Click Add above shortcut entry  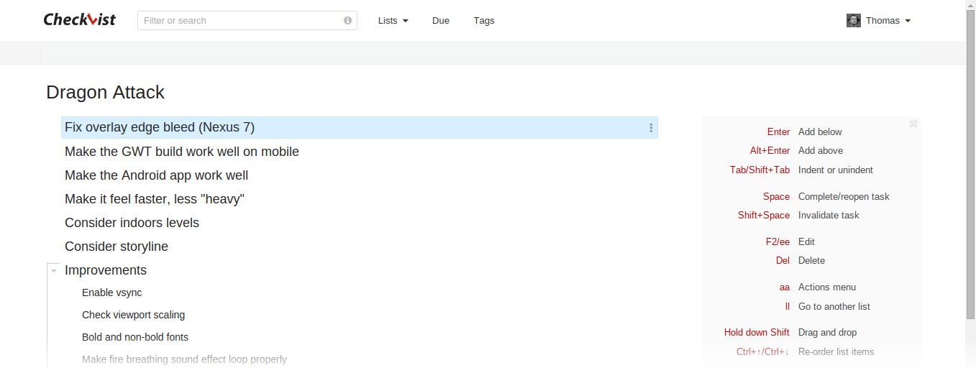(821, 151)
